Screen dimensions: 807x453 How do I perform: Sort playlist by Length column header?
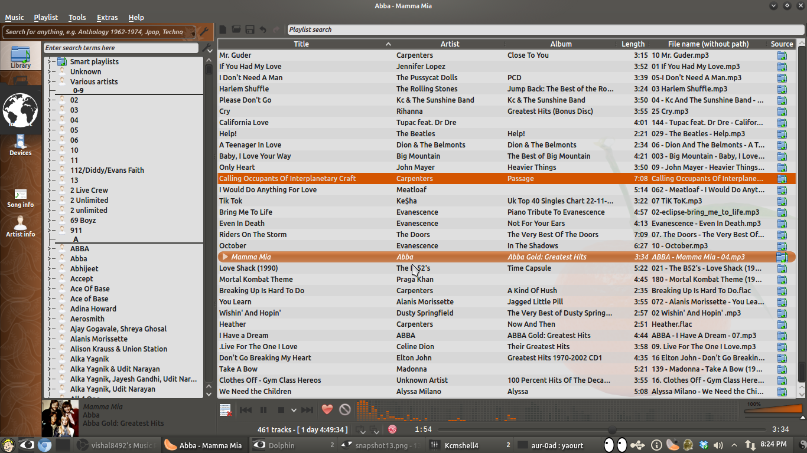[x=633, y=44]
